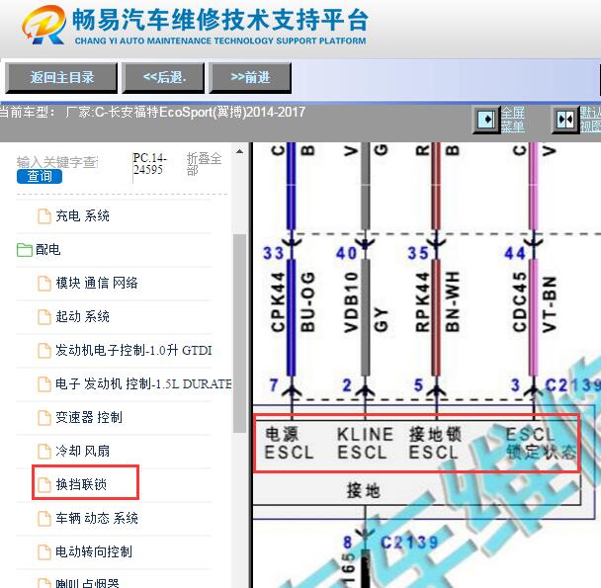Open 模块 通信 网络 document
This screenshot has height=588, width=601.
pyautogui.click(x=97, y=283)
